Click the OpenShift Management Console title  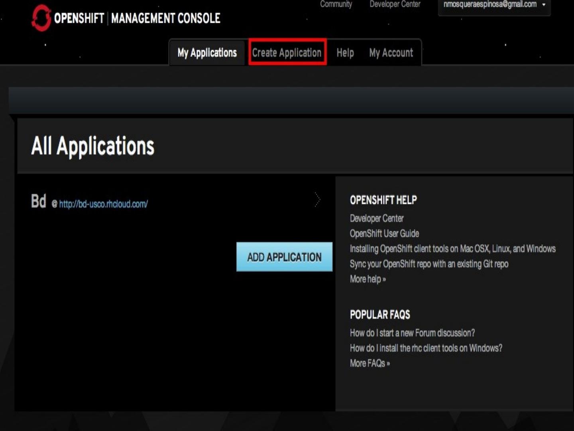(137, 18)
